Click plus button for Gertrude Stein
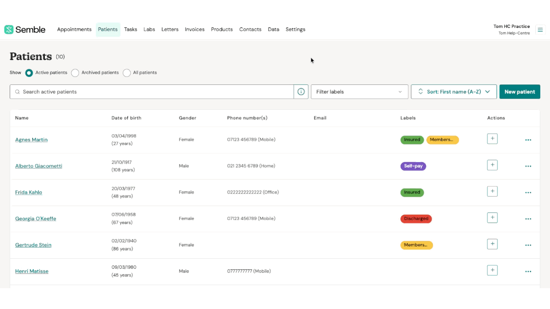This screenshot has width=550, height=309. click(x=492, y=244)
